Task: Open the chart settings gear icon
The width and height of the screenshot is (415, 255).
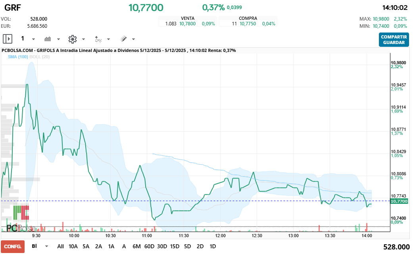Action: coord(72,39)
